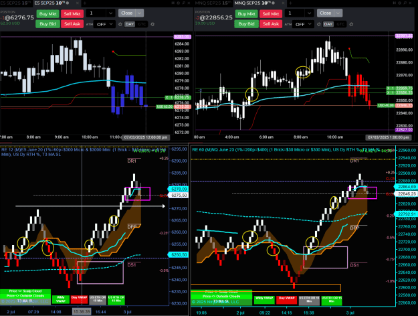Screen dimensions: 418x316
Task: Click Buy Bid in MNQ panel
Action: (x=246, y=23)
